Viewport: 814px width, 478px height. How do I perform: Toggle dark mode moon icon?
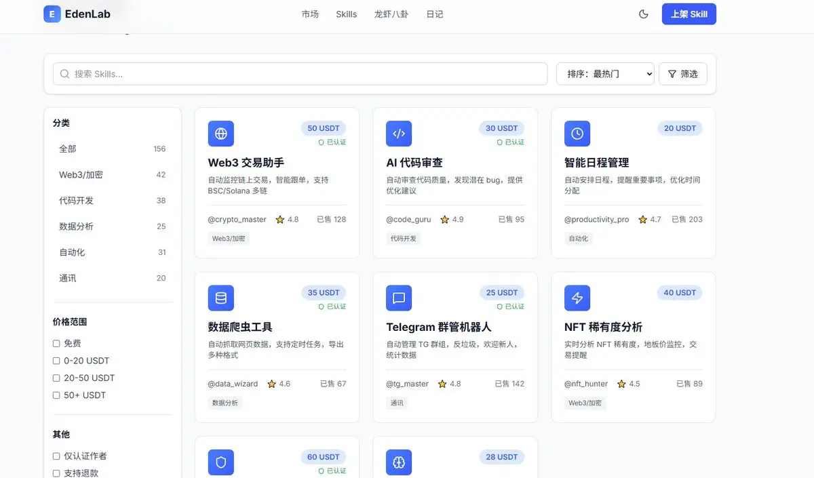coord(644,14)
